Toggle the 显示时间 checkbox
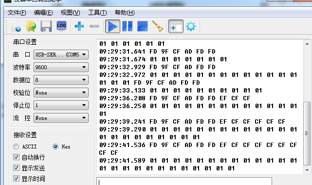This screenshot has width=312, height=185. 16,179
